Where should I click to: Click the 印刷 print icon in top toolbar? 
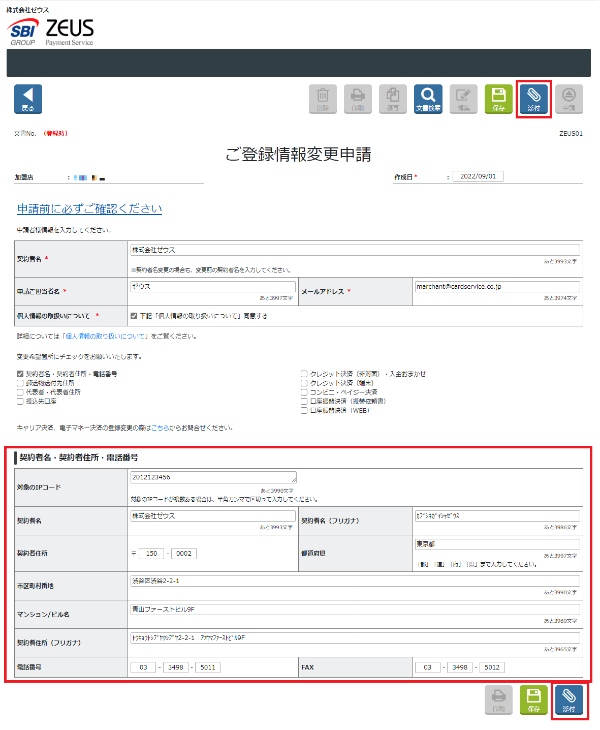click(x=358, y=99)
